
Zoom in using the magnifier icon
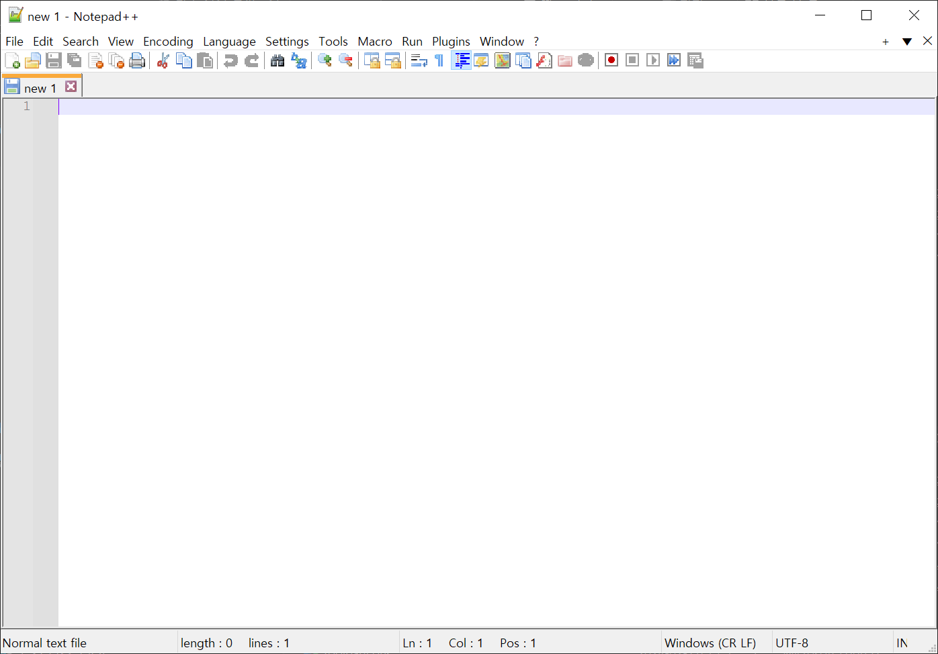pyautogui.click(x=325, y=60)
